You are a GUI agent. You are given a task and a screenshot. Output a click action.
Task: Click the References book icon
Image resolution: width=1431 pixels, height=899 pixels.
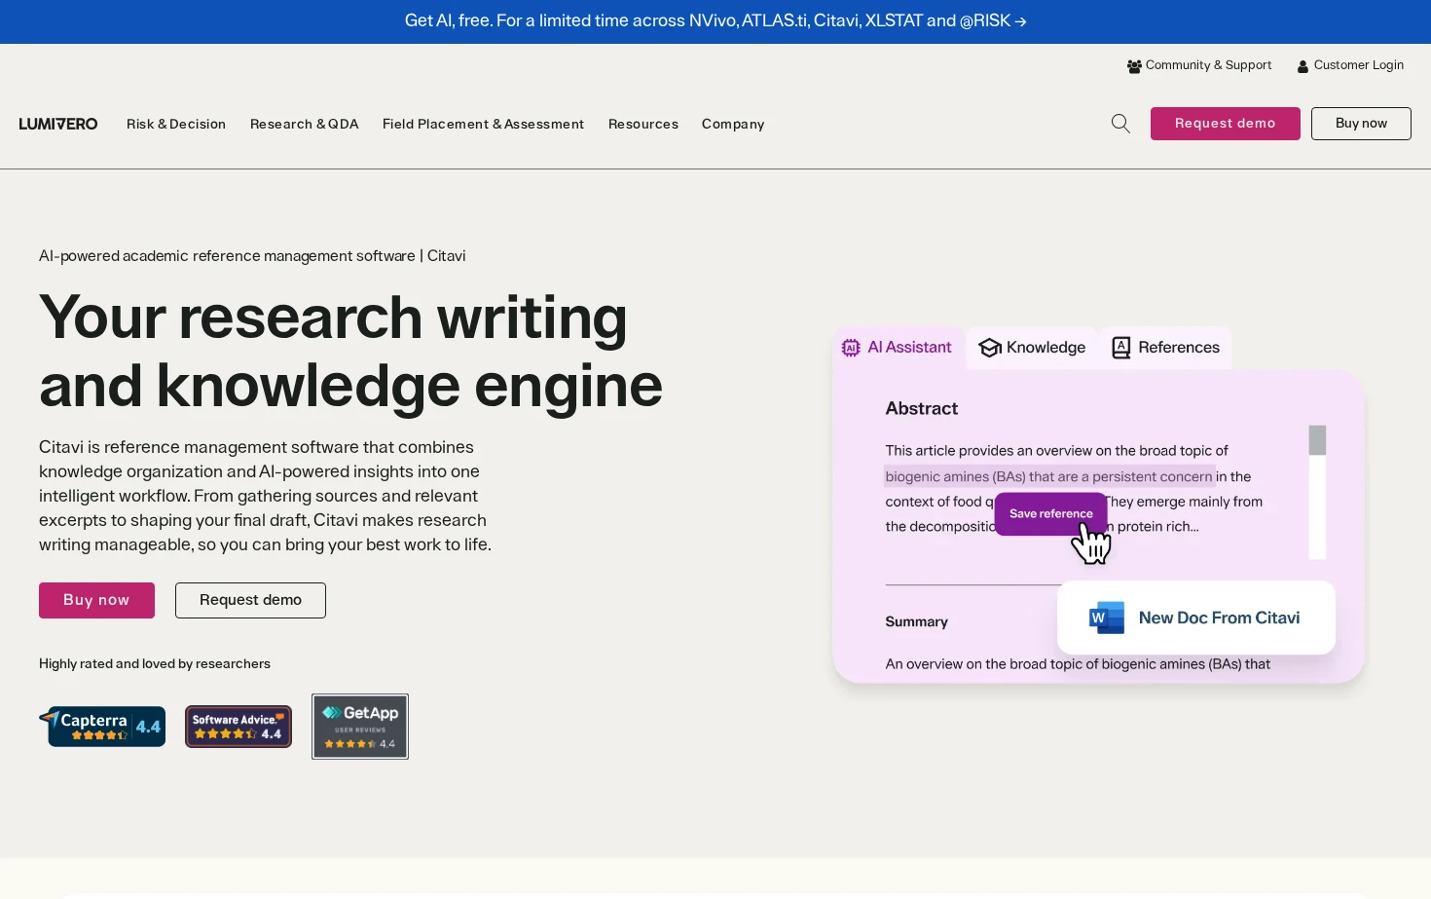[1121, 348]
